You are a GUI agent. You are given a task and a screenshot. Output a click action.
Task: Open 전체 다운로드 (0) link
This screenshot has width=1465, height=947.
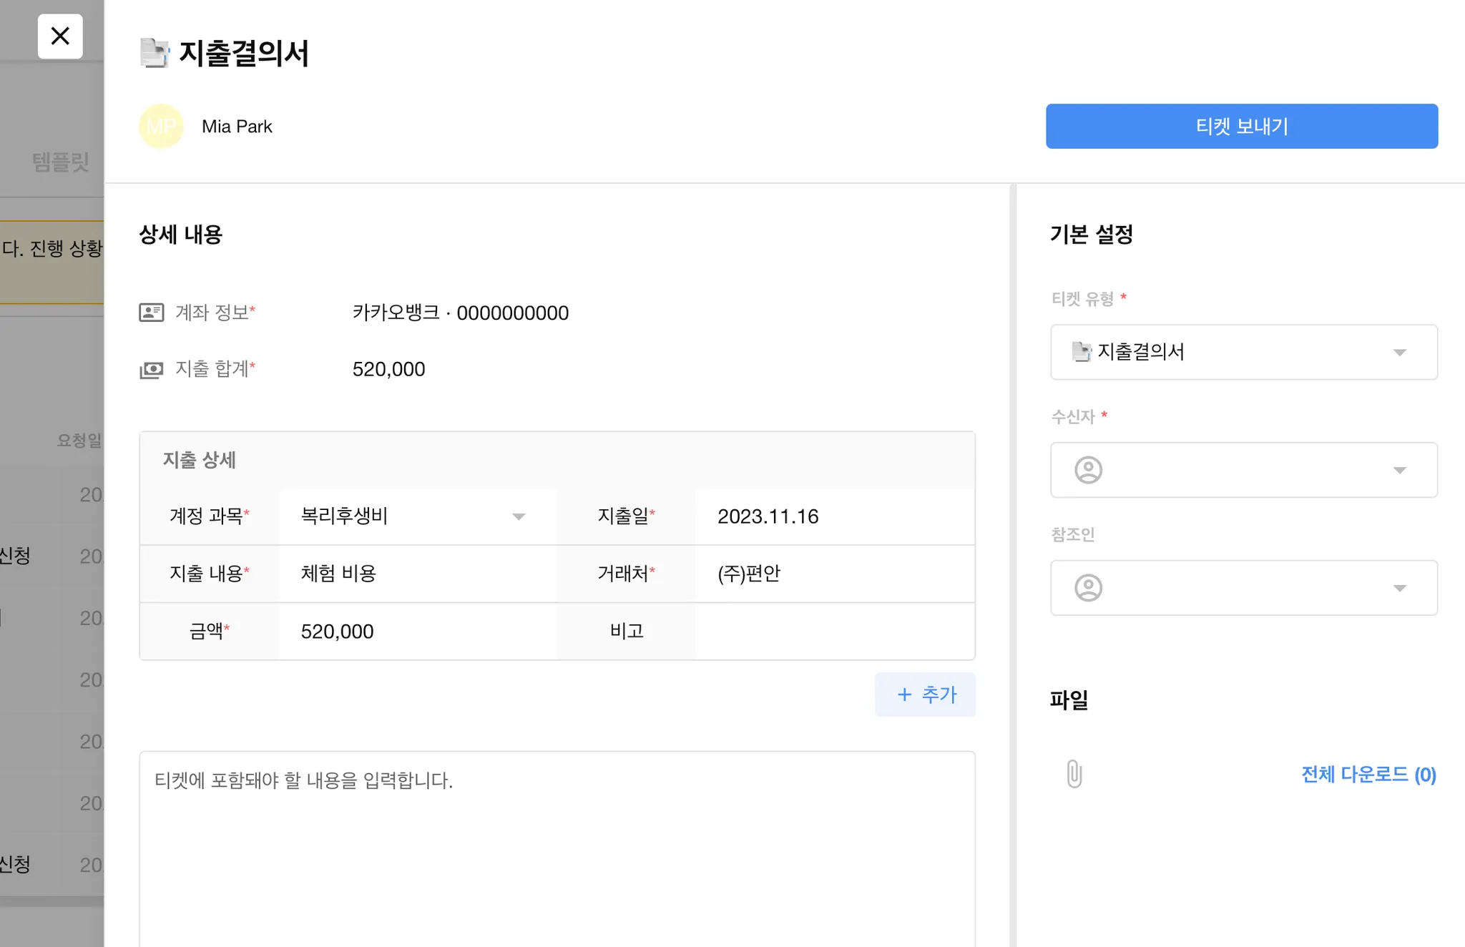(1368, 774)
